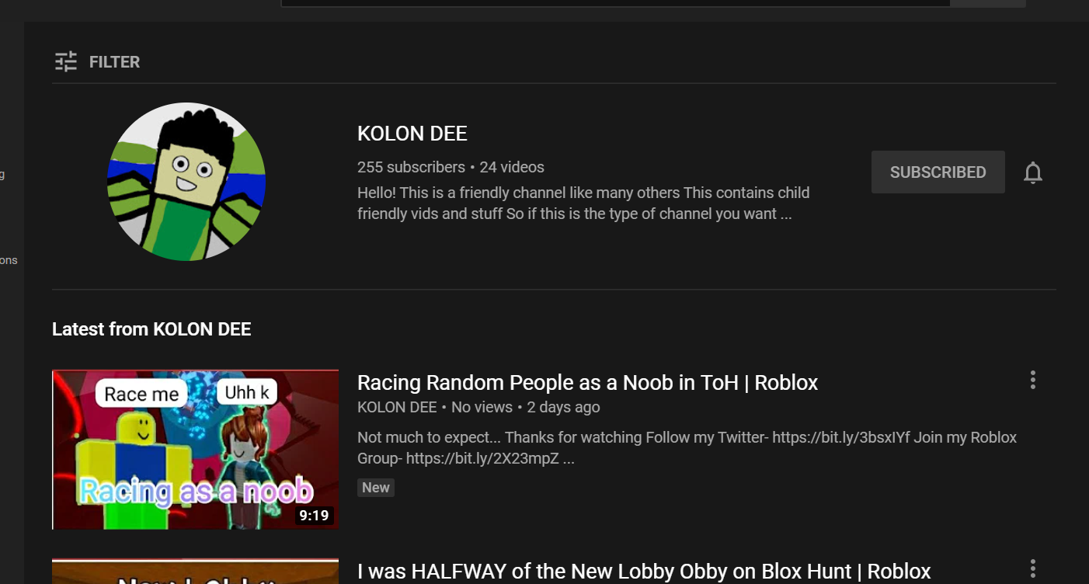Click the 9:19 duration label on the thumbnail

point(314,516)
